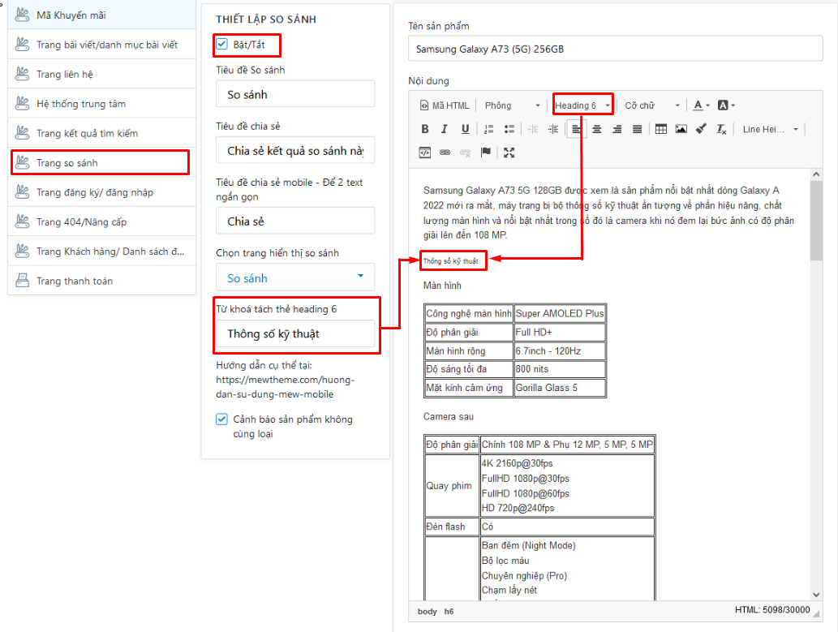
Task: Click the editor scroll up arrow
Action: (815, 174)
